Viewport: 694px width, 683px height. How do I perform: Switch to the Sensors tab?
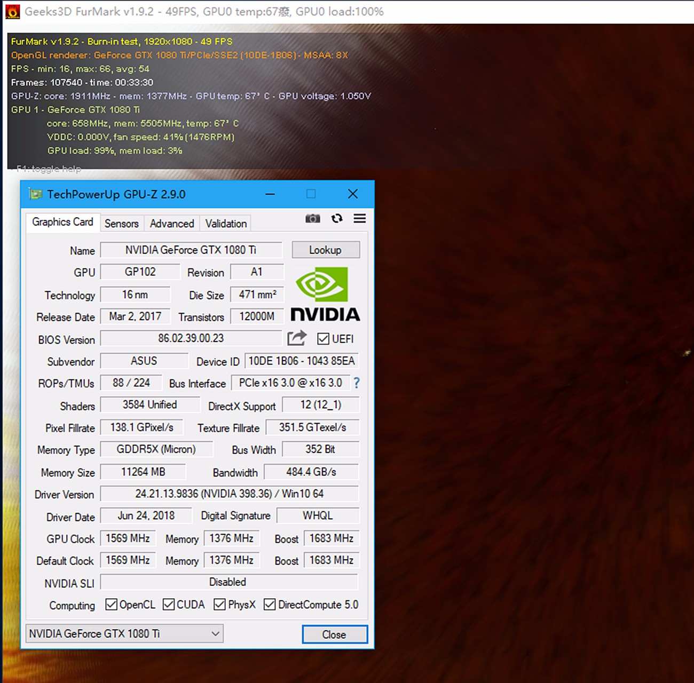pyautogui.click(x=121, y=224)
